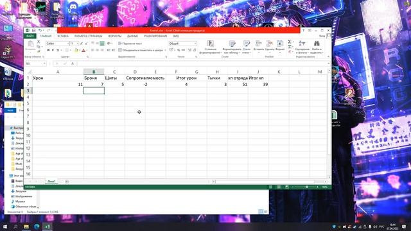Open the font size dropdown
The height and width of the screenshot is (231, 411).
coord(77,44)
